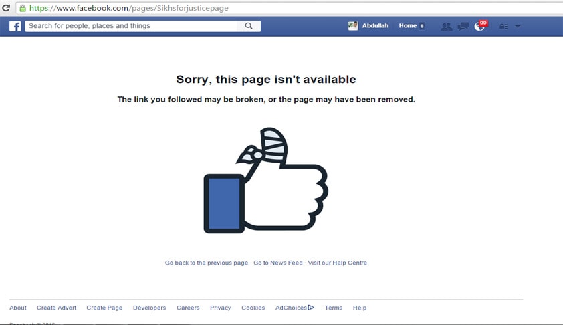Open the friend requests icon
The height and width of the screenshot is (325, 563).
[446, 26]
